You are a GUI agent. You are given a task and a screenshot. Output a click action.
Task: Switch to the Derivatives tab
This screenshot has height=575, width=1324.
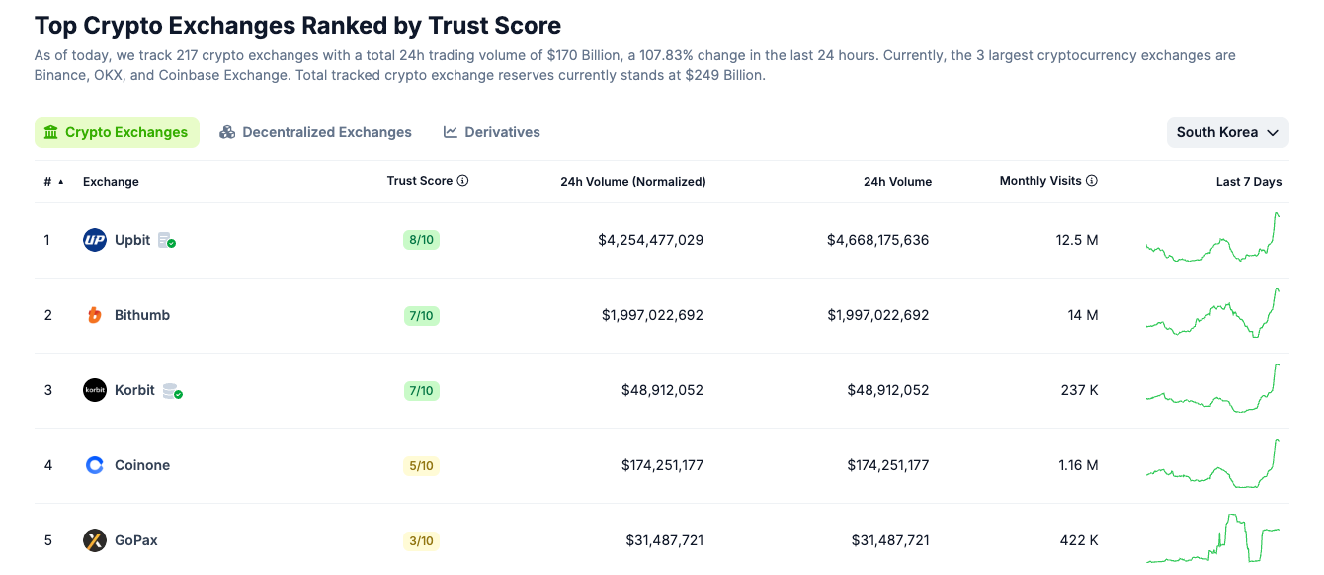(492, 132)
